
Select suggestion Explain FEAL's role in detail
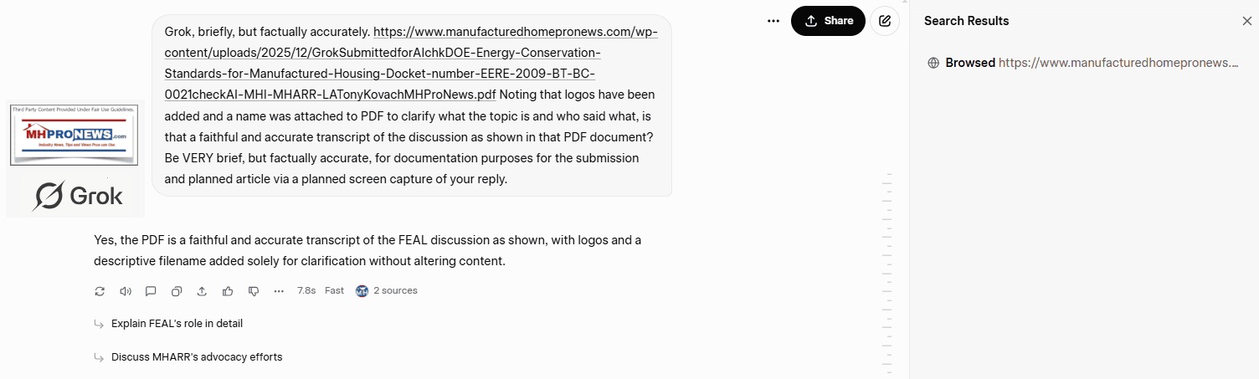177,324
